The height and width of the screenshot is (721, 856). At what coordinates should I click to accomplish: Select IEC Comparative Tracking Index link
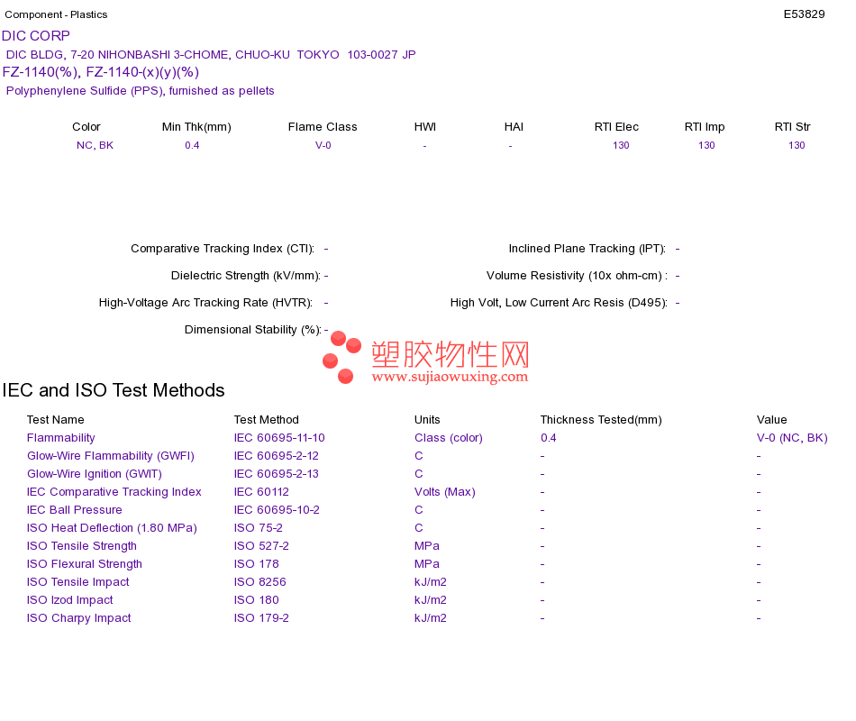[x=114, y=492]
